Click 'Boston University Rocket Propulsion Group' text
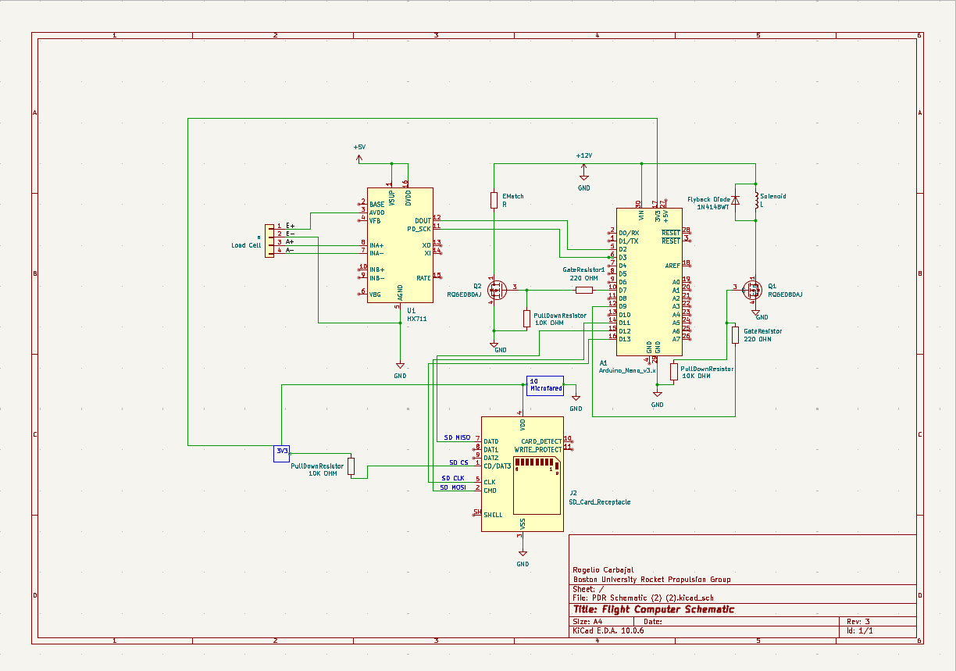The width and height of the screenshot is (956, 671). coord(651,580)
